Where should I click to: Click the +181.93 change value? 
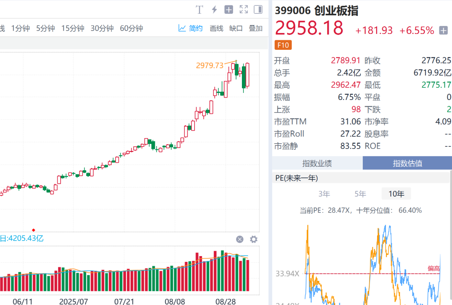coord(374,30)
